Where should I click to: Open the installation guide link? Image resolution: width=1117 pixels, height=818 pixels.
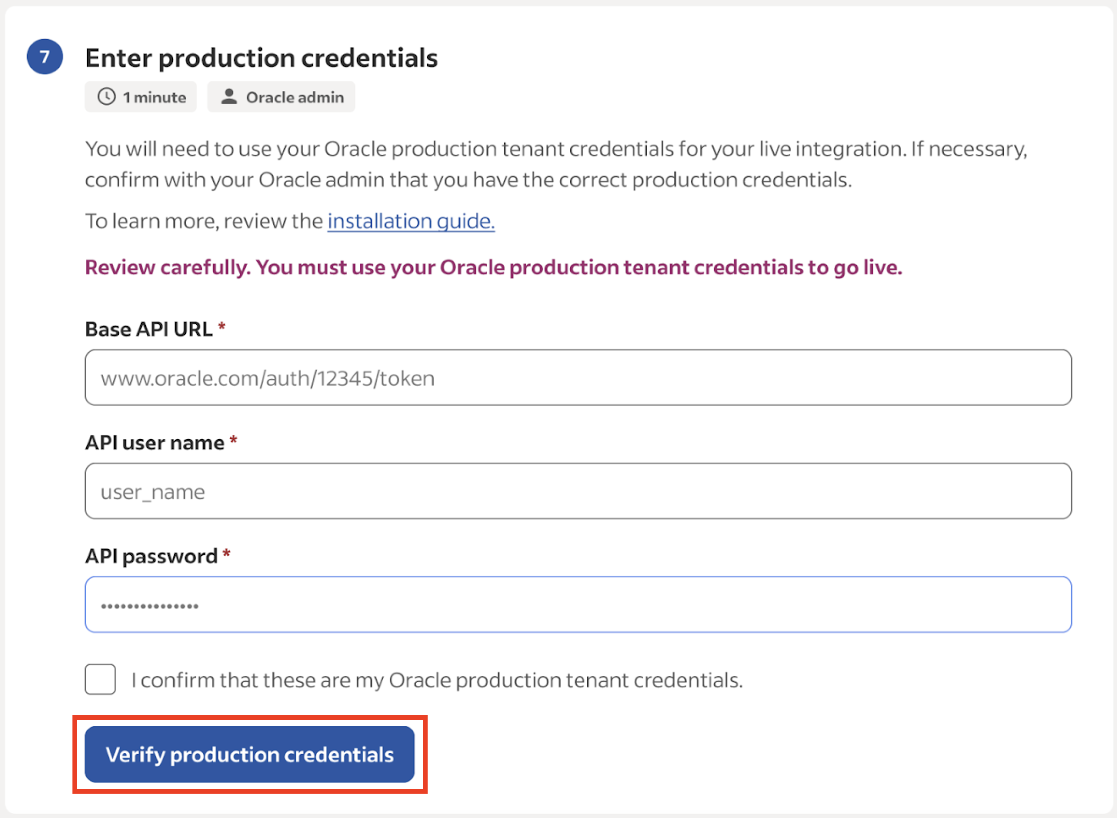tap(411, 221)
